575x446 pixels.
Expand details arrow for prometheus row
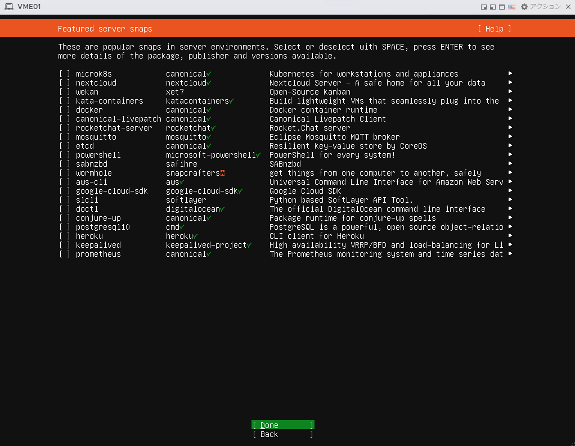510,253
